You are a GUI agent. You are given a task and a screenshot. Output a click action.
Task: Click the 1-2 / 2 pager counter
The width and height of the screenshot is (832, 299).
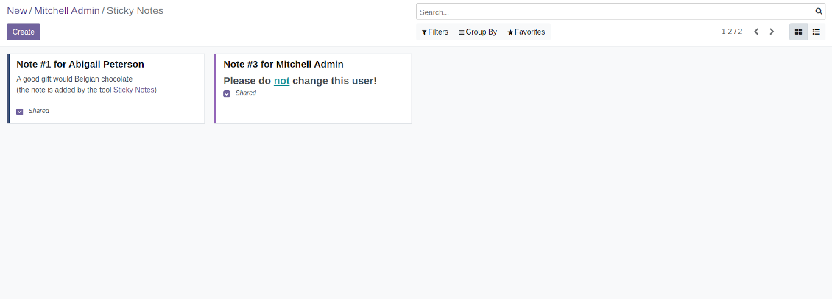coord(731,32)
